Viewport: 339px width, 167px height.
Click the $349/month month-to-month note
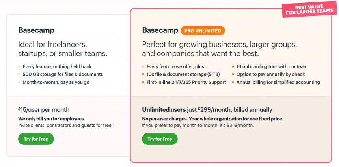click(198, 126)
